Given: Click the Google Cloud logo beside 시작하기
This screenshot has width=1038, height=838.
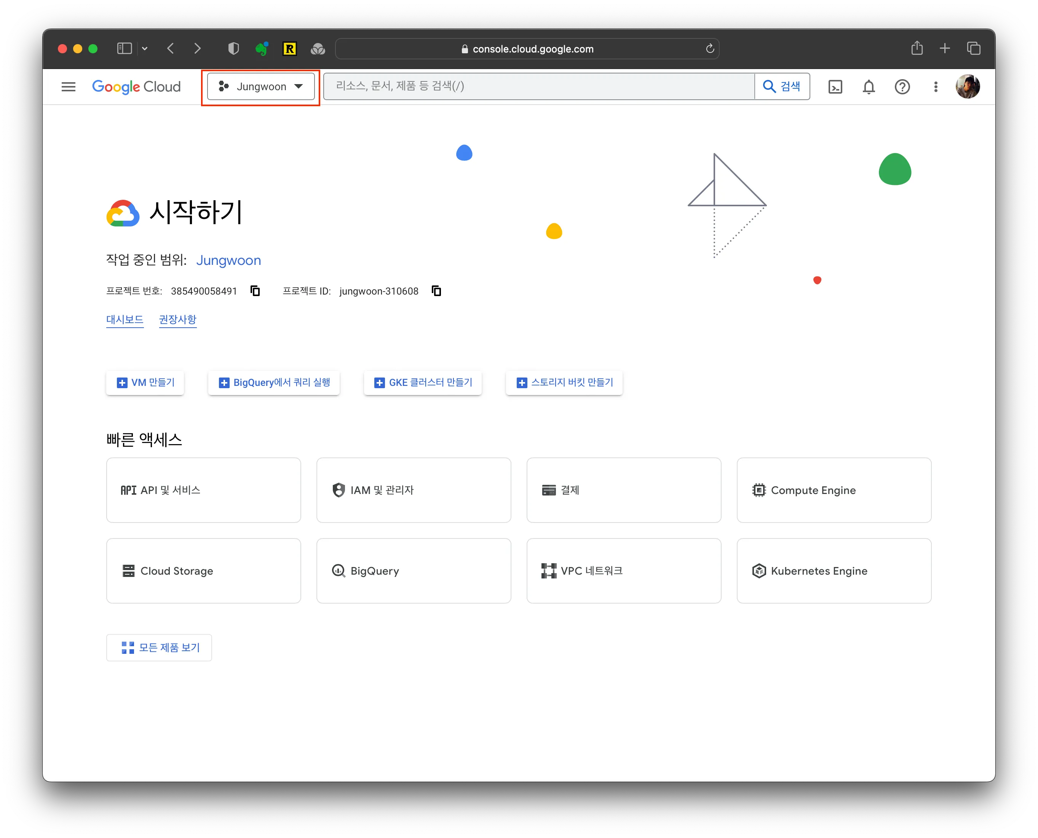Looking at the screenshot, I should pos(123,213).
